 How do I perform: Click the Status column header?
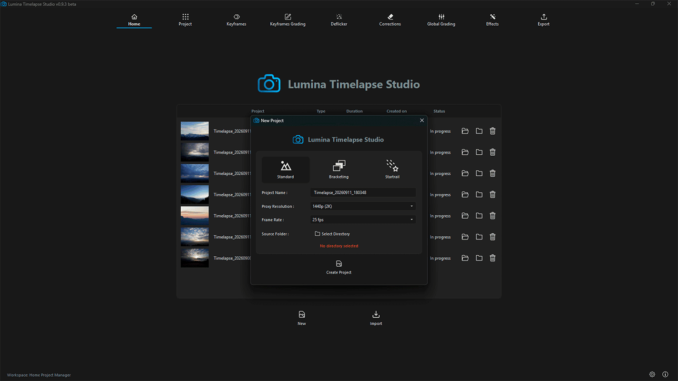[439, 111]
